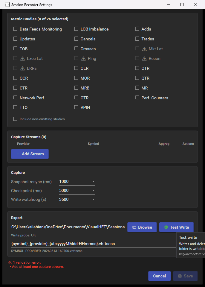Screen dimensions: 205x287
Task: Click the Aggreg column header
Action: point(164,144)
